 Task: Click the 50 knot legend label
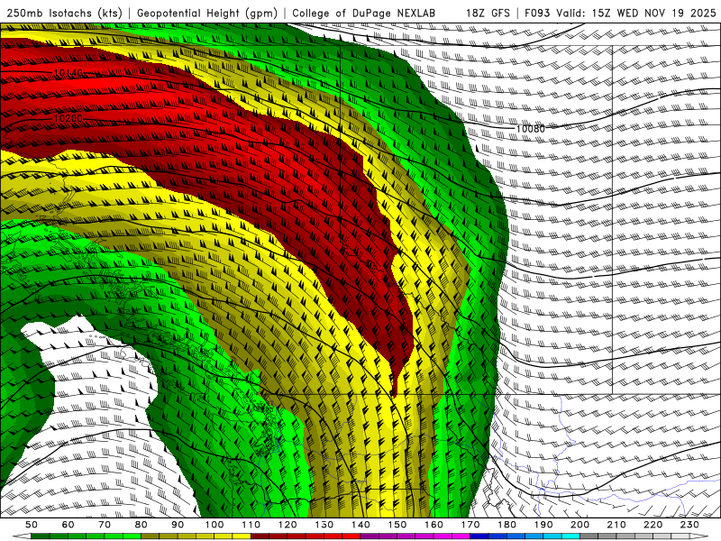32,525
